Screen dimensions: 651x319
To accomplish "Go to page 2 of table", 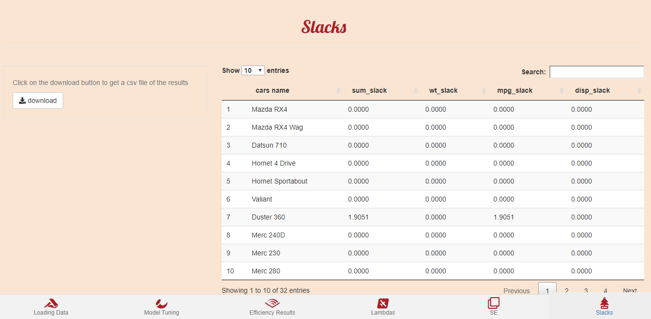I will tap(566, 290).
